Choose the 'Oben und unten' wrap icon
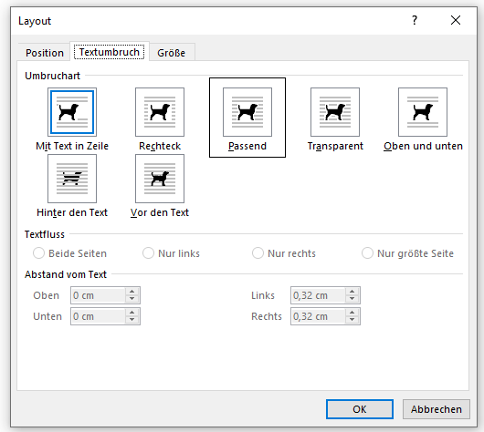This screenshot has height=432, width=484. (x=423, y=112)
